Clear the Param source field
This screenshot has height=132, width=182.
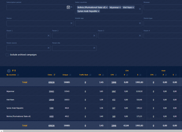coord(48,48)
